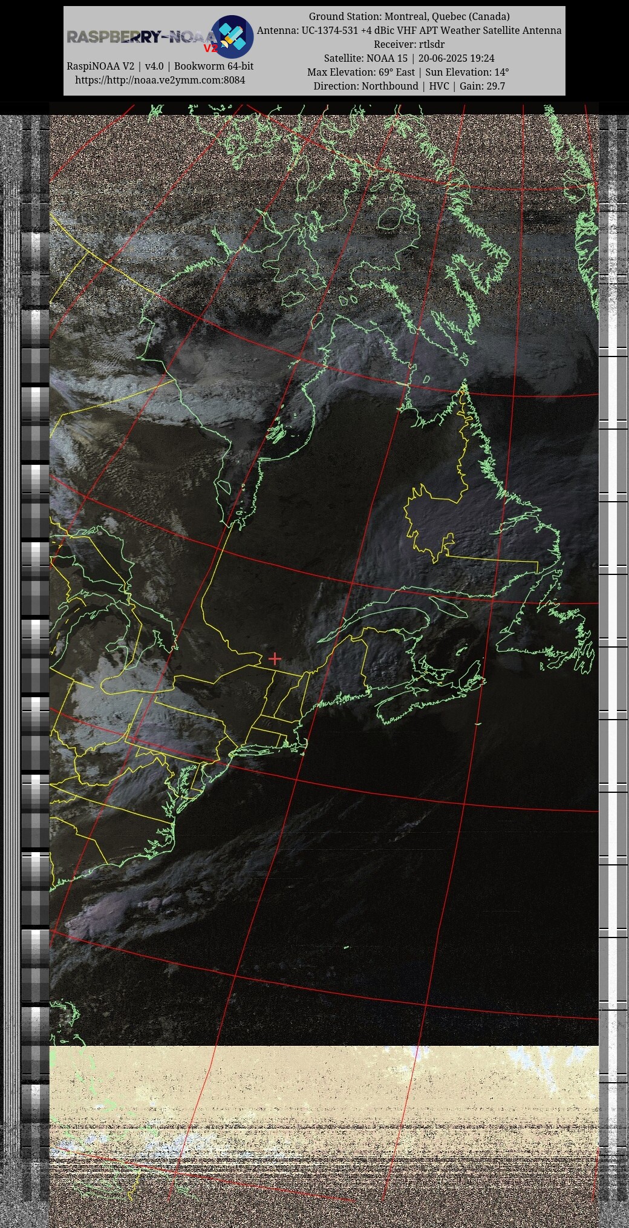Click the 'Receiver: rtlsdr' text
This screenshot has height=1228, width=629.
tap(409, 44)
